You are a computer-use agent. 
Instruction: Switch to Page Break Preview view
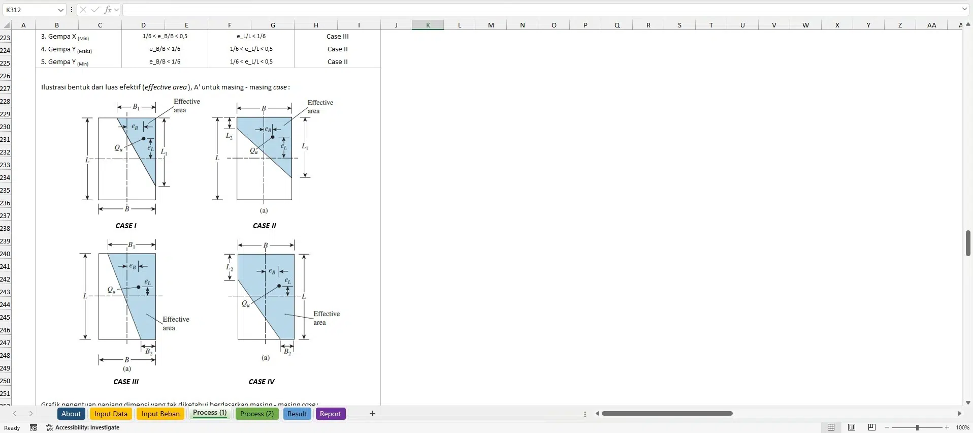tap(872, 427)
